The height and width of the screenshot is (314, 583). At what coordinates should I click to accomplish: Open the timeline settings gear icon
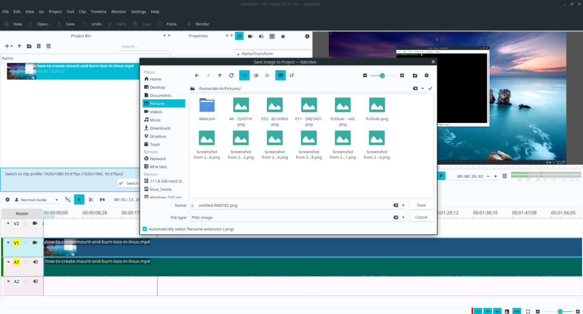pos(7,199)
